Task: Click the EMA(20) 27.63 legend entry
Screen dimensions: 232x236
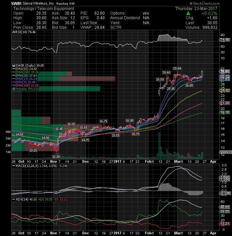Action: 26,76
